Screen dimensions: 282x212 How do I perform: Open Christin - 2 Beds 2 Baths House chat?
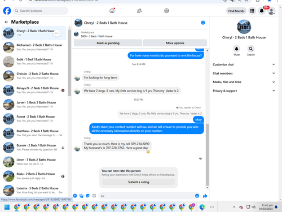tap(34, 76)
